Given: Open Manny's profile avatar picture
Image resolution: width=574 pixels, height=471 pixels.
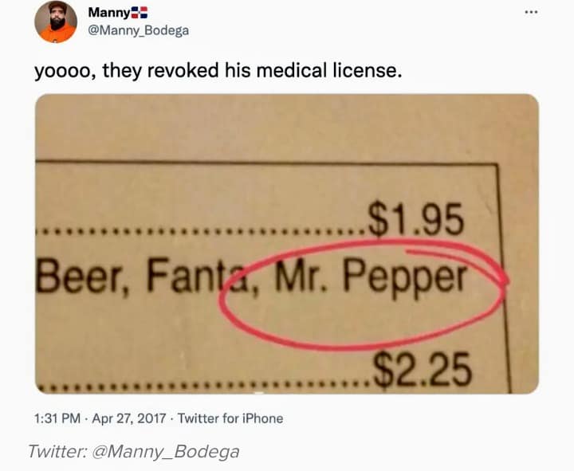Looking at the screenshot, I should point(56,22).
